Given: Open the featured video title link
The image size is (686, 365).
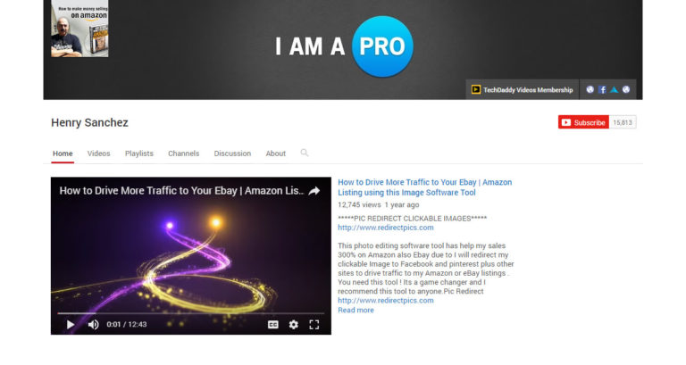Looking at the screenshot, I should click(x=425, y=187).
